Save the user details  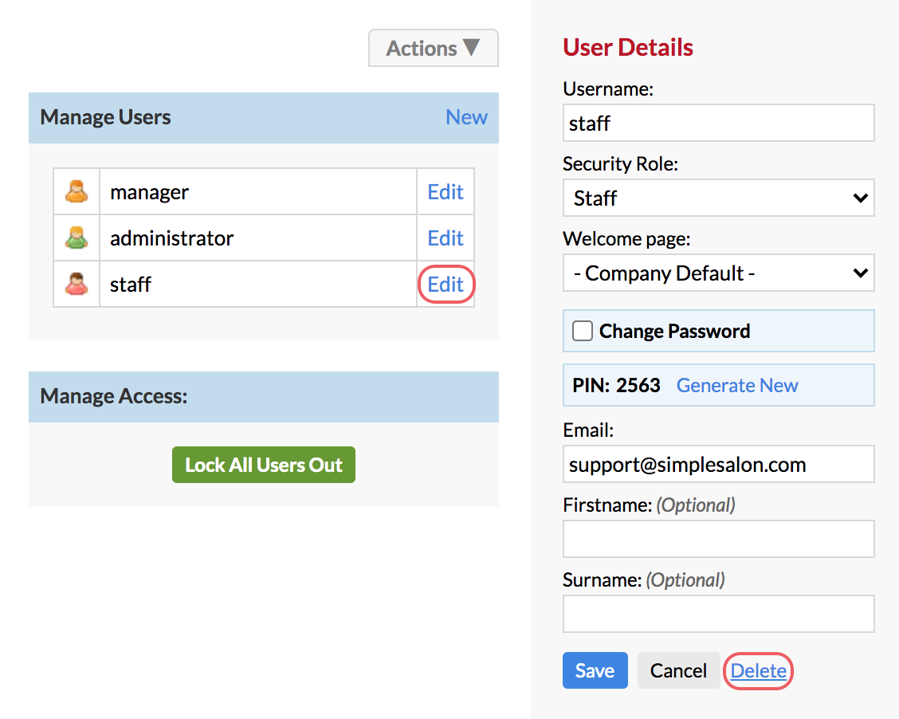pos(595,670)
